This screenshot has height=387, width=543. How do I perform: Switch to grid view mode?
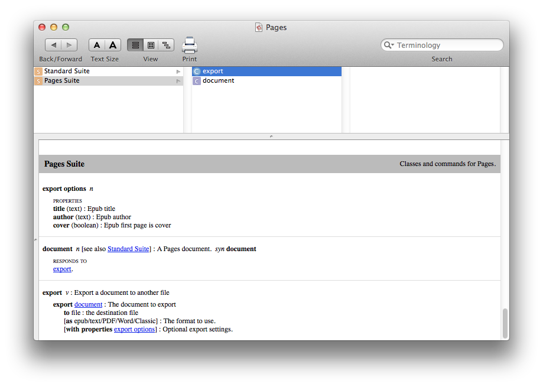[151, 45]
